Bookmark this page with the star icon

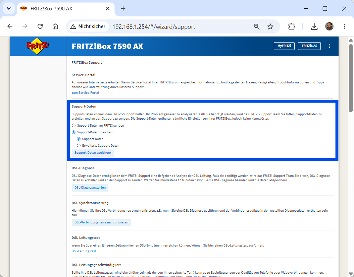click(270, 26)
